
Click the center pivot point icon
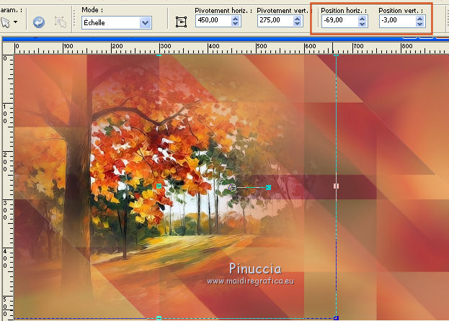pos(181,22)
